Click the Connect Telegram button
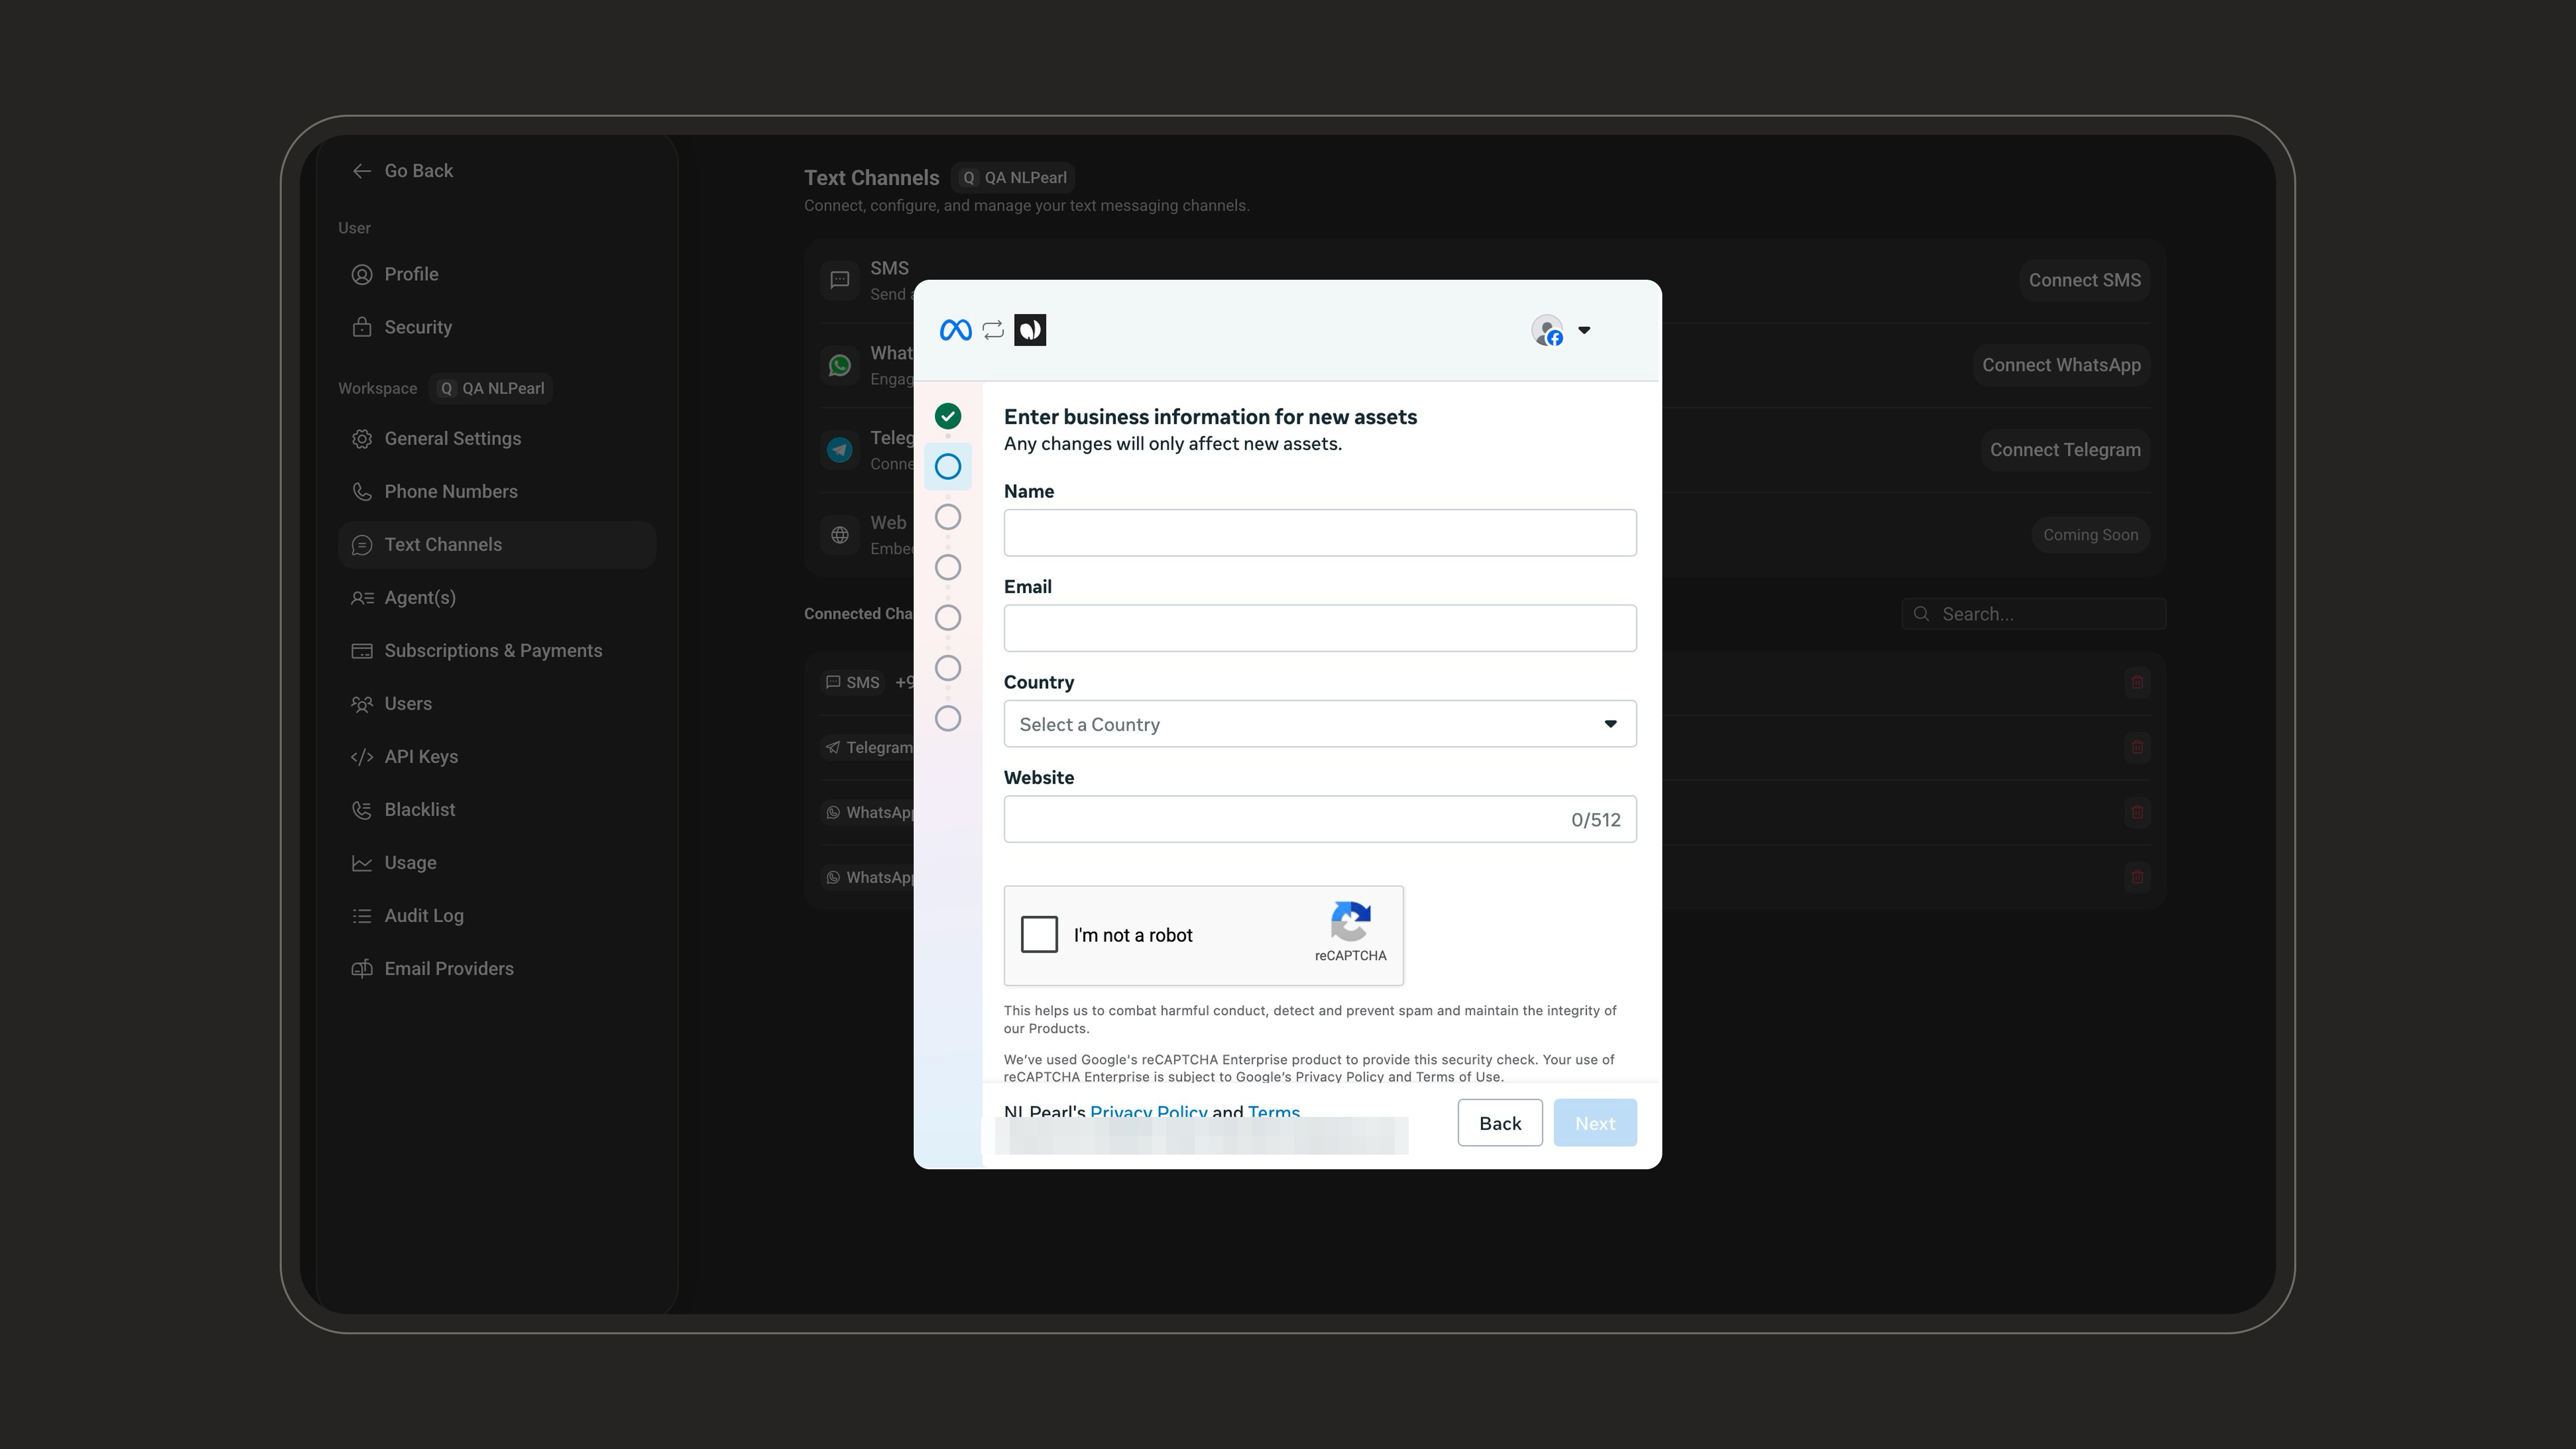Screen dimensions: 2576x1449 tap(2065, 450)
